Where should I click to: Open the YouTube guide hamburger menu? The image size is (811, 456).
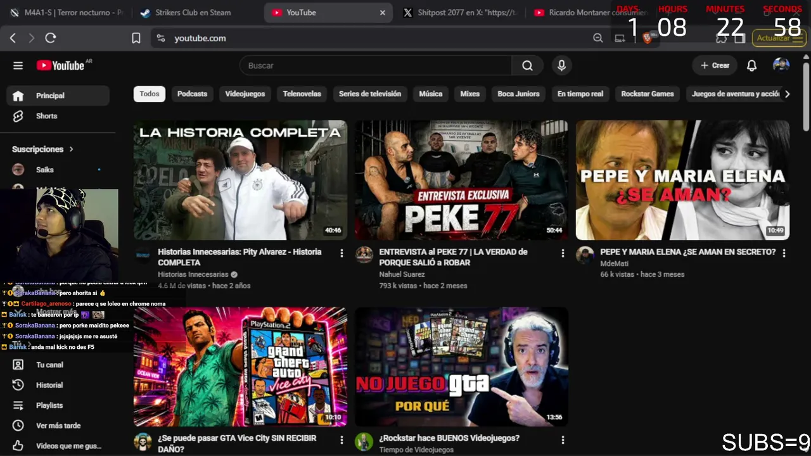(x=18, y=65)
